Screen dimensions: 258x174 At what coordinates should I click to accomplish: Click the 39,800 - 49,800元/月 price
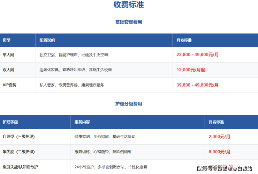coord(198,85)
